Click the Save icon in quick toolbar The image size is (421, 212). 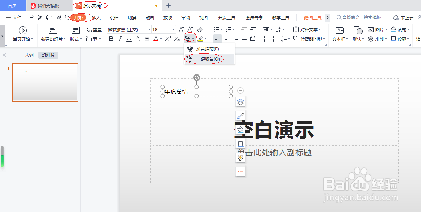31,18
